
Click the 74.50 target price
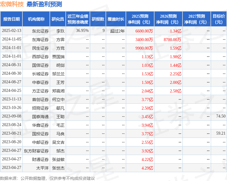click(x=221, y=116)
